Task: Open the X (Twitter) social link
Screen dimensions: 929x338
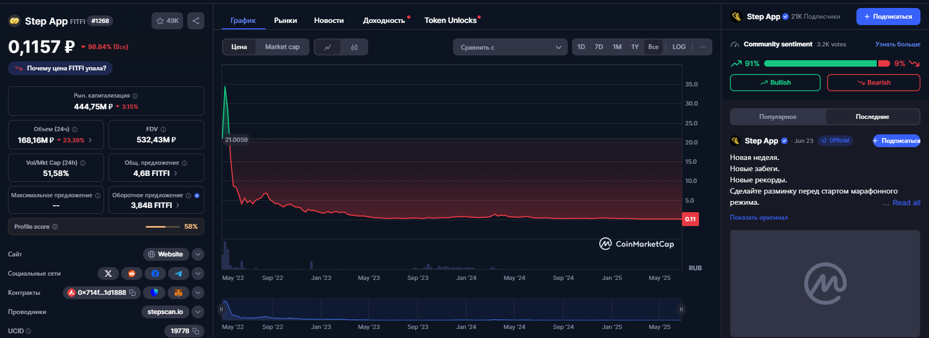Action: pyautogui.click(x=108, y=273)
